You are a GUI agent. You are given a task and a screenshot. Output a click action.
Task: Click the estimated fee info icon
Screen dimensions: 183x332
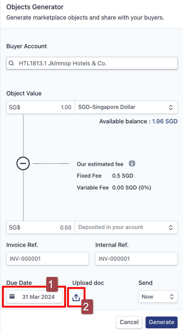132,164
